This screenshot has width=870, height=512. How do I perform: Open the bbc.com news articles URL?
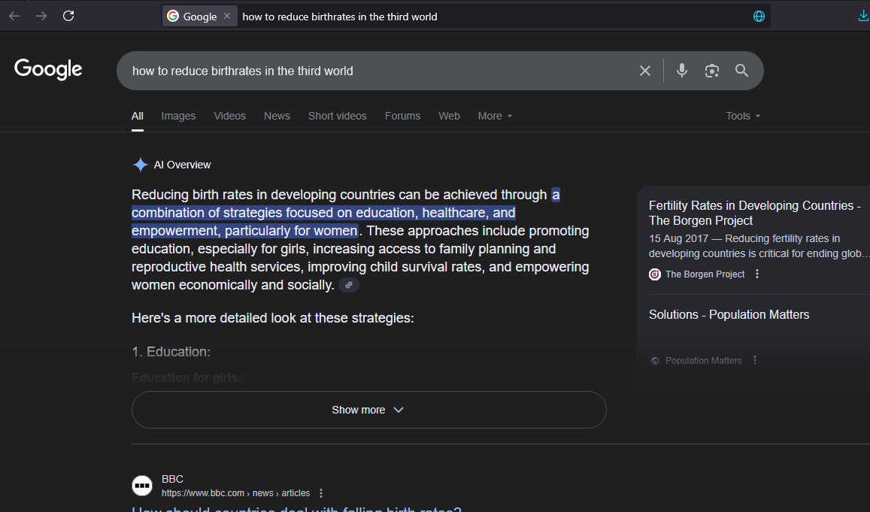pyautogui.click(x=236, y=493)
